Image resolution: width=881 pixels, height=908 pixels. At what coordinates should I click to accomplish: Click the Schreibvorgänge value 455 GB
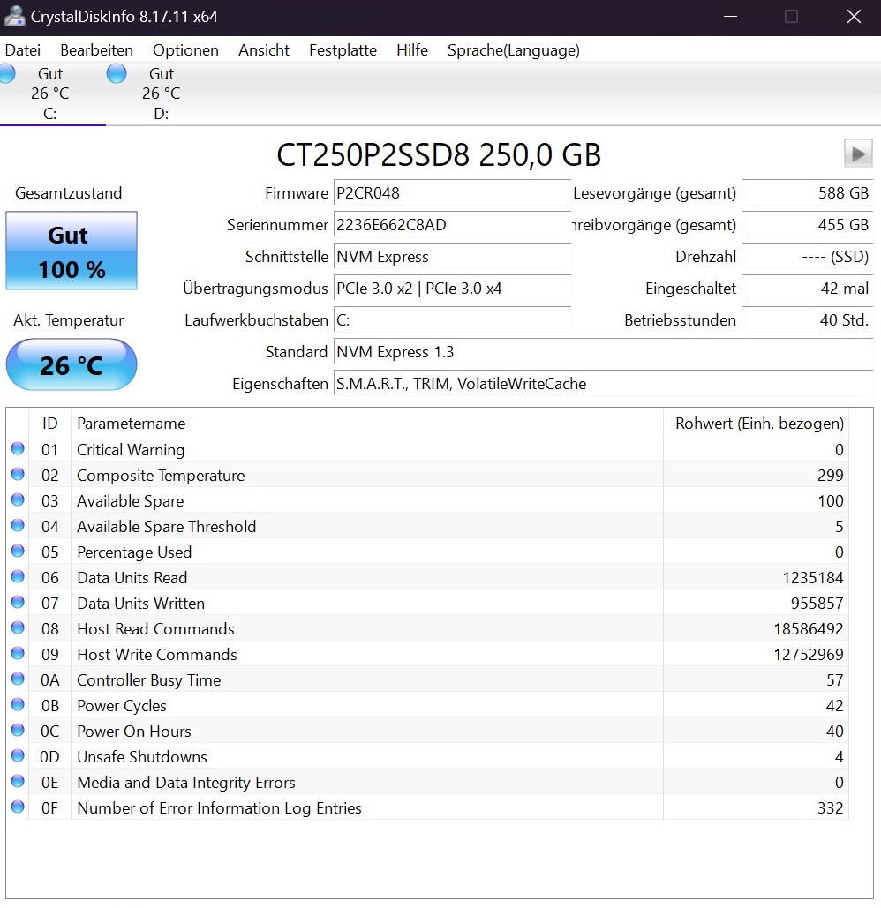tap(807, 225)
